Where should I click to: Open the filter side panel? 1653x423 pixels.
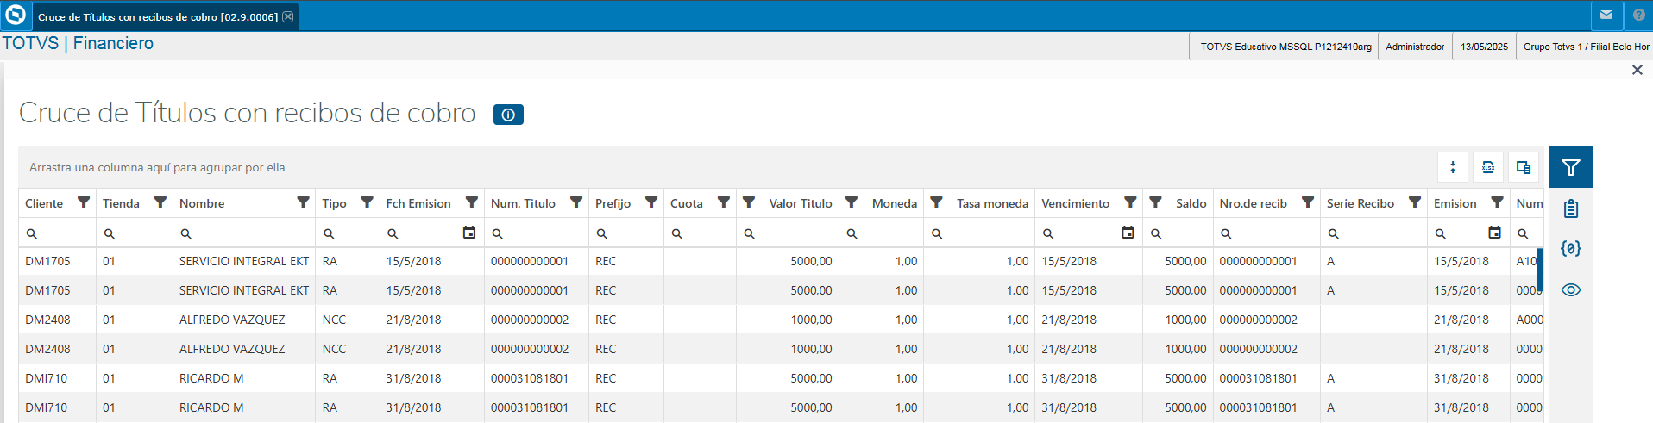1570,167
